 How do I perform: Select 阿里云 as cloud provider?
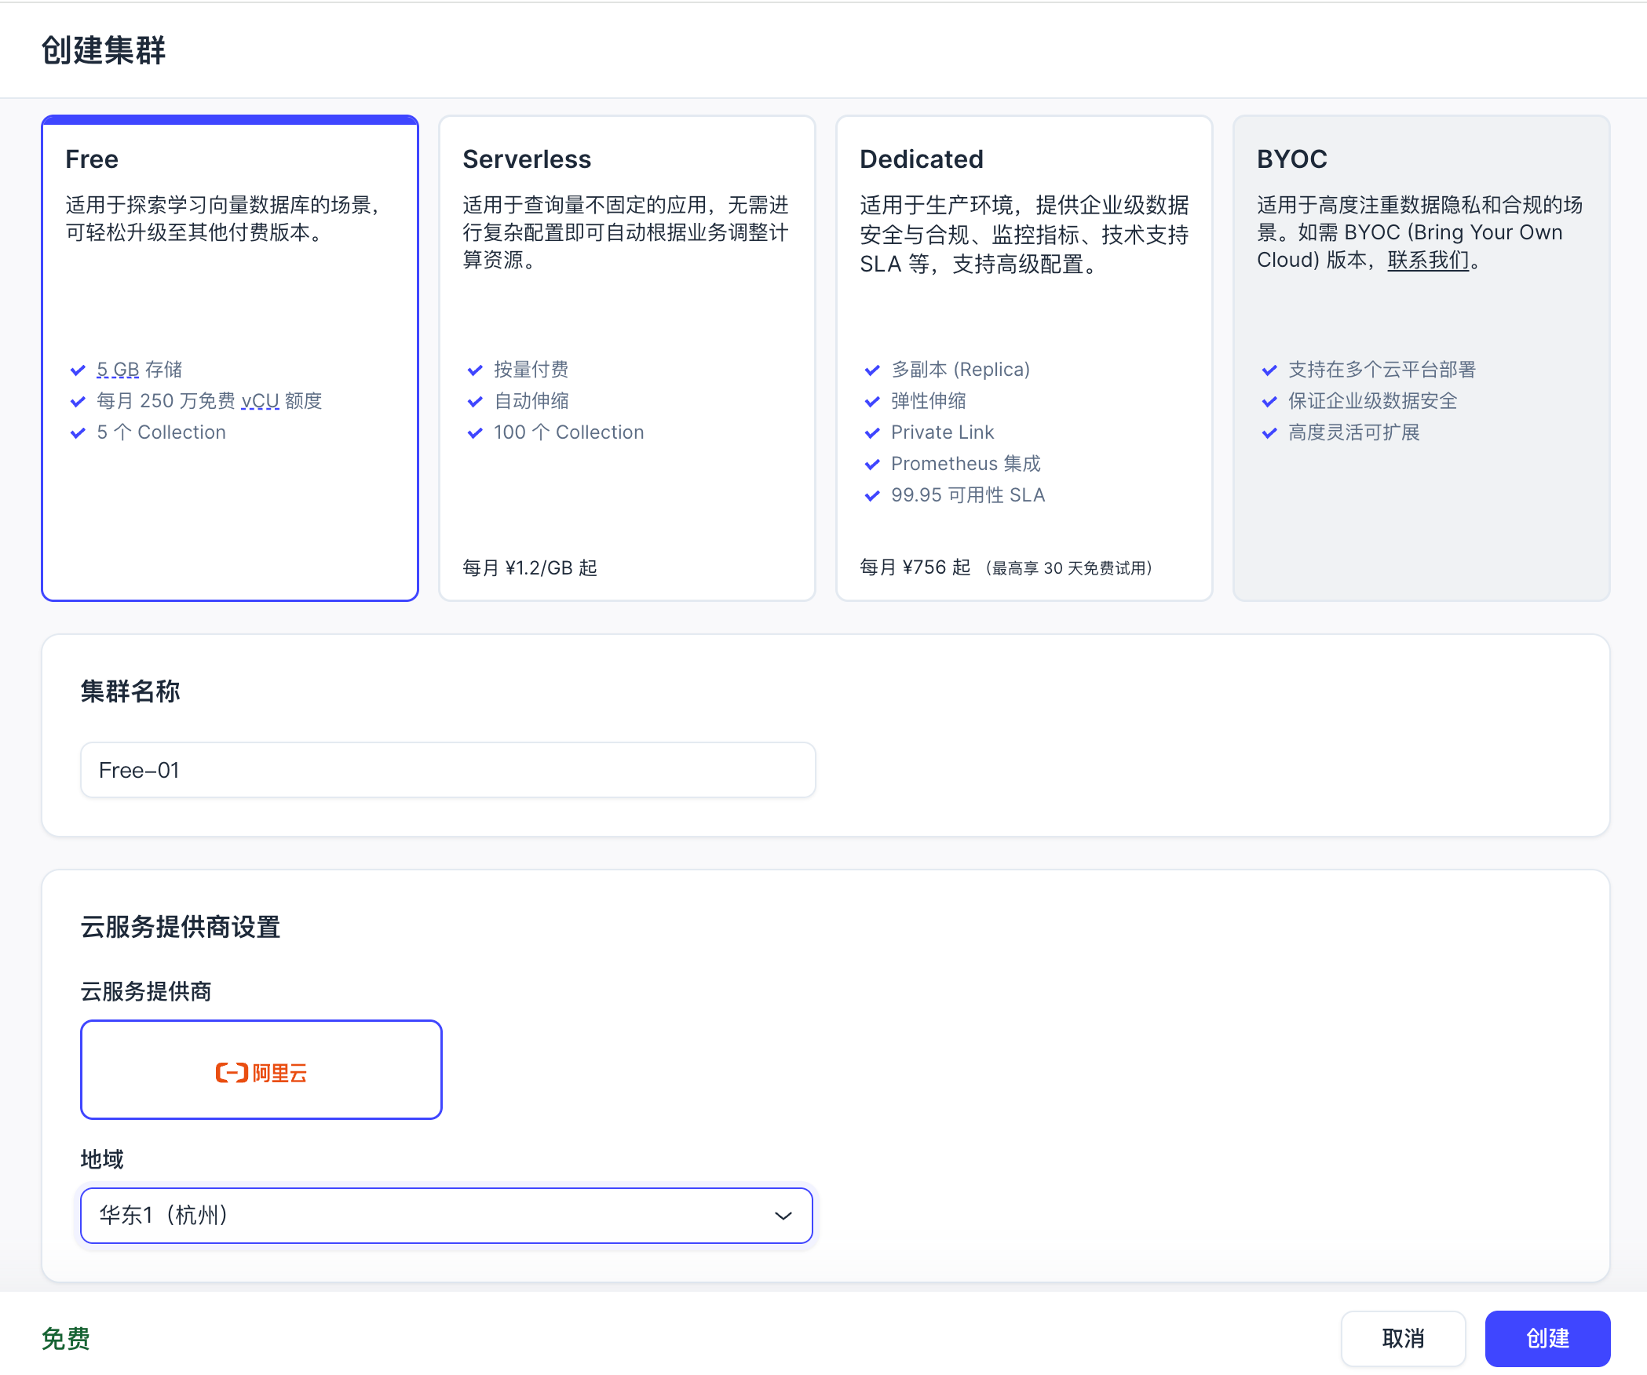click(x=261, y=1070)
